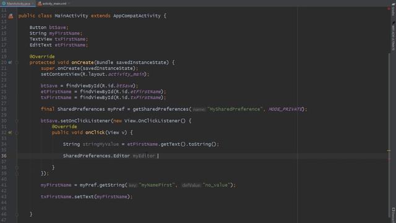Click the yellow warning stripe mark in scrollbar
Image resolution: width=396 pixels, height=223 pixels.
pyautogui.click(x=389, y=151)
